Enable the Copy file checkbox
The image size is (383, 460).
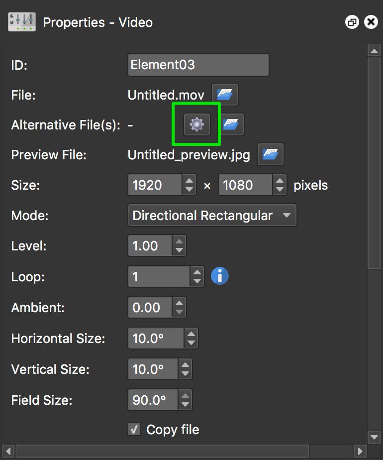(135, 429)
